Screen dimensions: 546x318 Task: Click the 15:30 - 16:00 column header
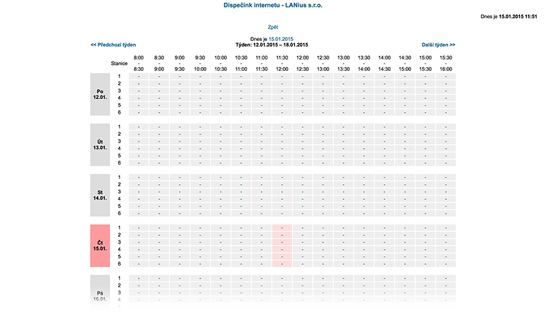tap(446, 63)
